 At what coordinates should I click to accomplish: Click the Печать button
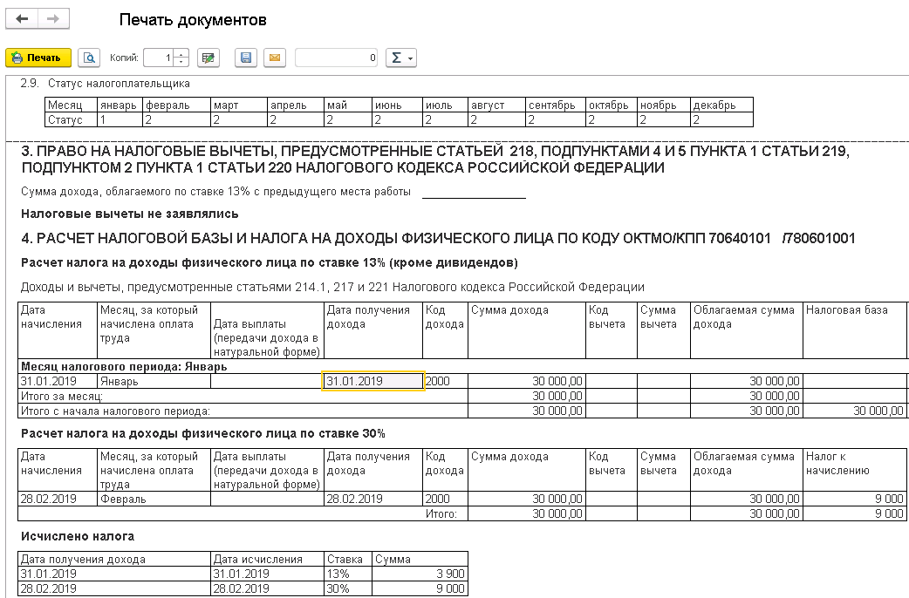[x=38, y=58]
